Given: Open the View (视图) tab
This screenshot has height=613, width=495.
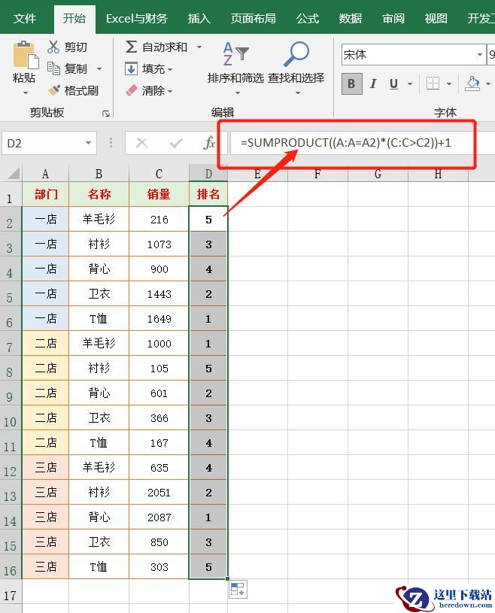Looking at the screenshot, I should pyautogui.click(x=436, y=18).
